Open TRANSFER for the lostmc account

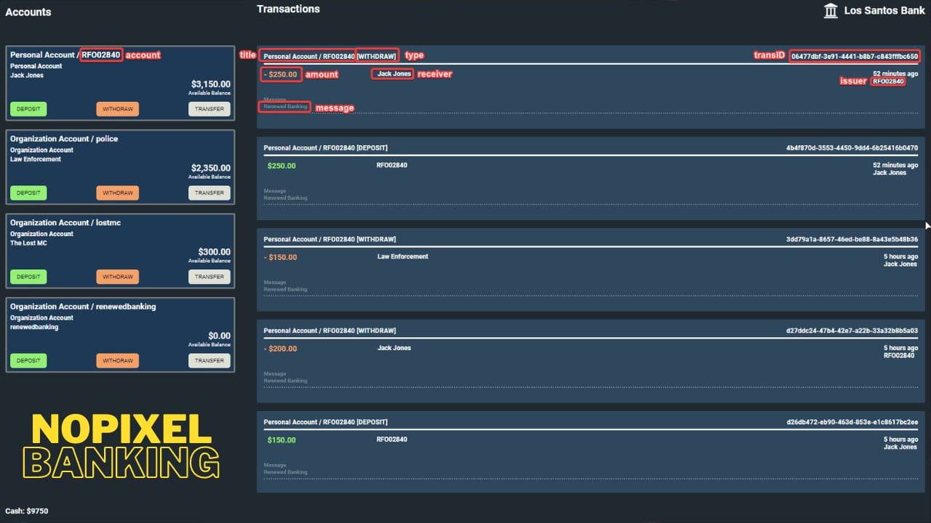pyautogui.click(x=209, y=277)
